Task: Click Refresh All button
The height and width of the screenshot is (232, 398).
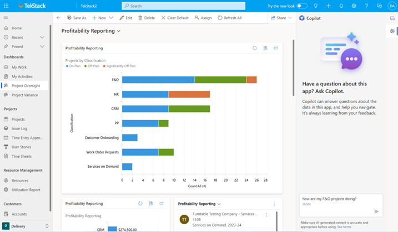Action: tap(229, 18)
